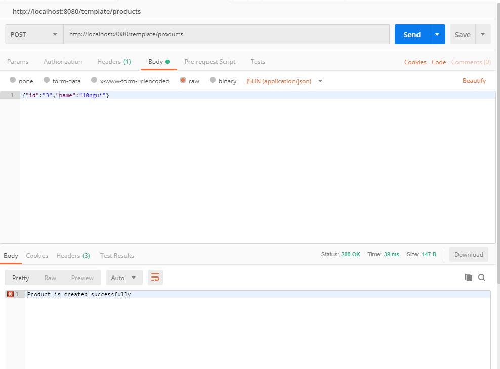Expand the Send button dropdown arrow
The image size is (500, 369).
[437, 34]
